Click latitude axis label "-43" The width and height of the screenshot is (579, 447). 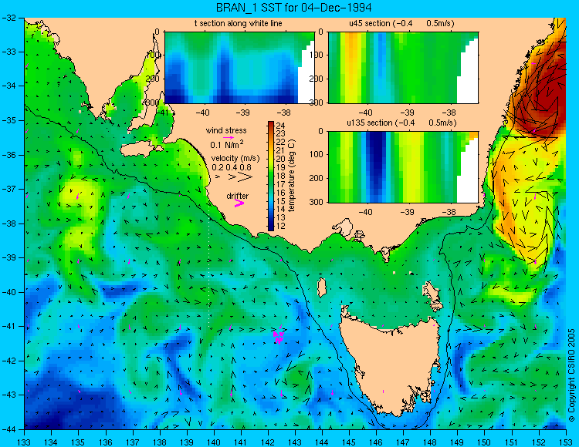pos(8,395)
